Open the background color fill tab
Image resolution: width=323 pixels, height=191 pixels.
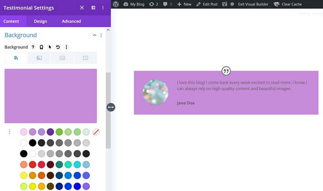(16, 58)
